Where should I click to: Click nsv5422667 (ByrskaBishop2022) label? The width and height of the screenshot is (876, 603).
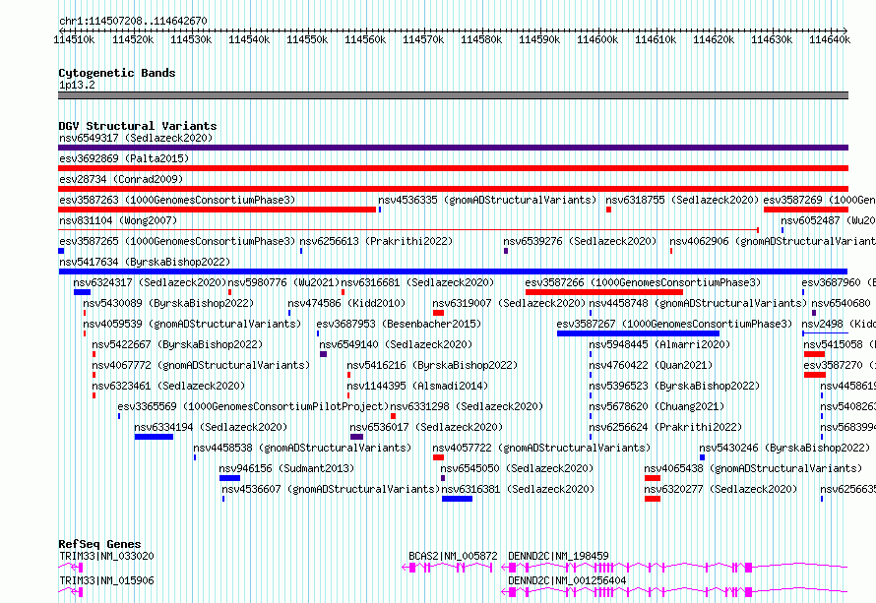click(x=177, y=344)
